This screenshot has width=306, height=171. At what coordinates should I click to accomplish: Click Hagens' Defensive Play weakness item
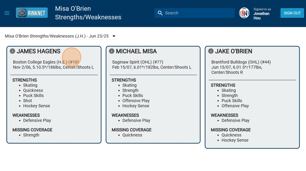coord(37,120)
